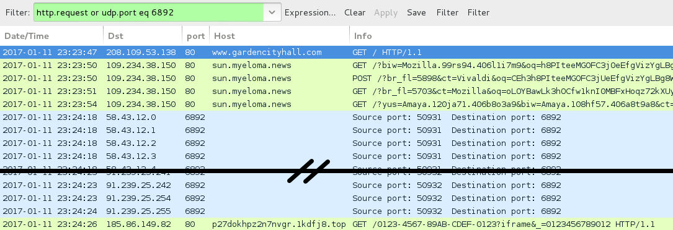Select the POST request to sun.myeloma.news
The height and width of the screenshot is (230, 673).
click(x=336, y=79)
